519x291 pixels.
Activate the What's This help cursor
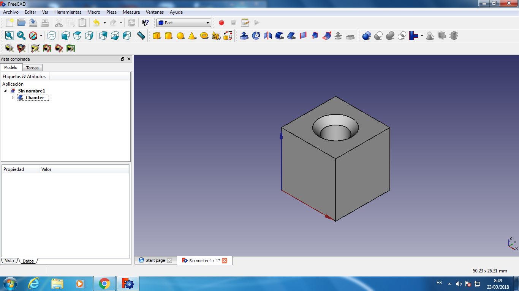(146, 23)
